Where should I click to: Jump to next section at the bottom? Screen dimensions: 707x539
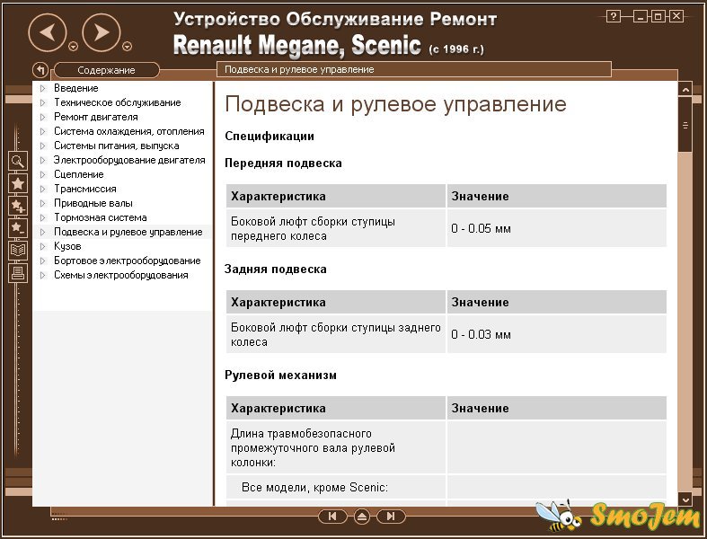point(391,516)
